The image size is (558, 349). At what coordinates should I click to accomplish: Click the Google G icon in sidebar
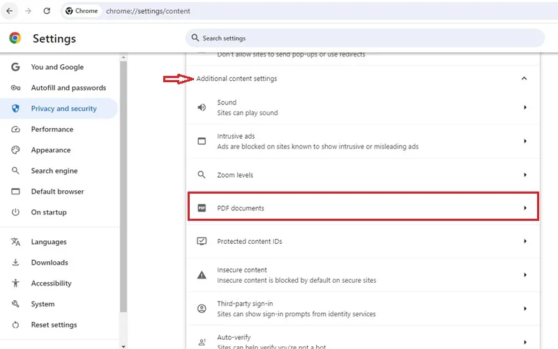coord(15,67)
